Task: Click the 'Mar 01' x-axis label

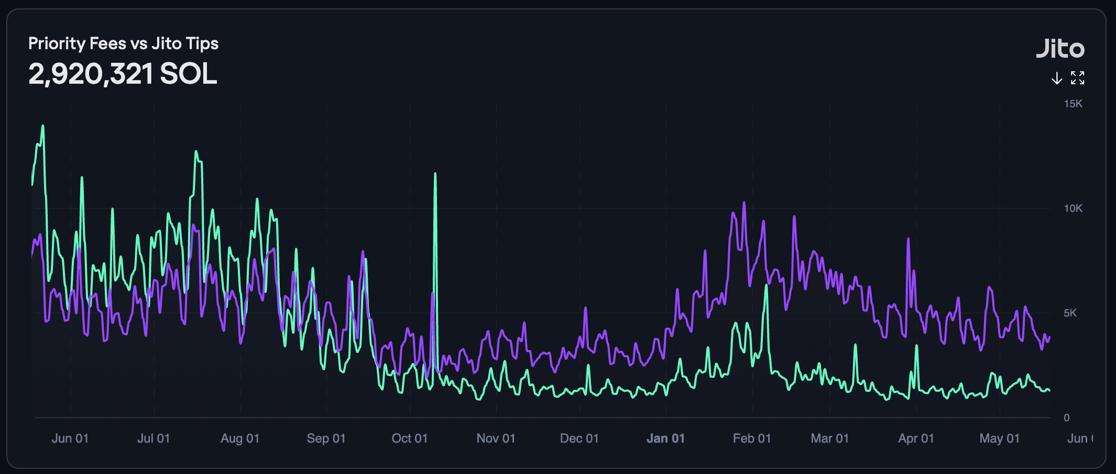Action: click(x=830, y=438)
